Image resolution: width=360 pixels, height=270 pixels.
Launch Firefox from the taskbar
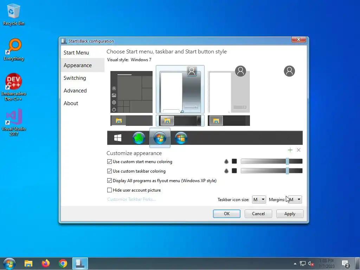click(46, 264)
